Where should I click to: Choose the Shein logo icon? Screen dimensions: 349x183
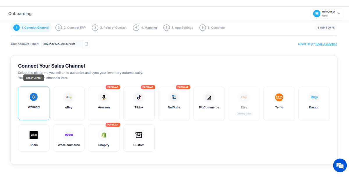(34, 135)
